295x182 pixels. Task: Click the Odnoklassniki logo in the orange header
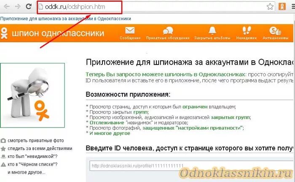pos(4,33)
